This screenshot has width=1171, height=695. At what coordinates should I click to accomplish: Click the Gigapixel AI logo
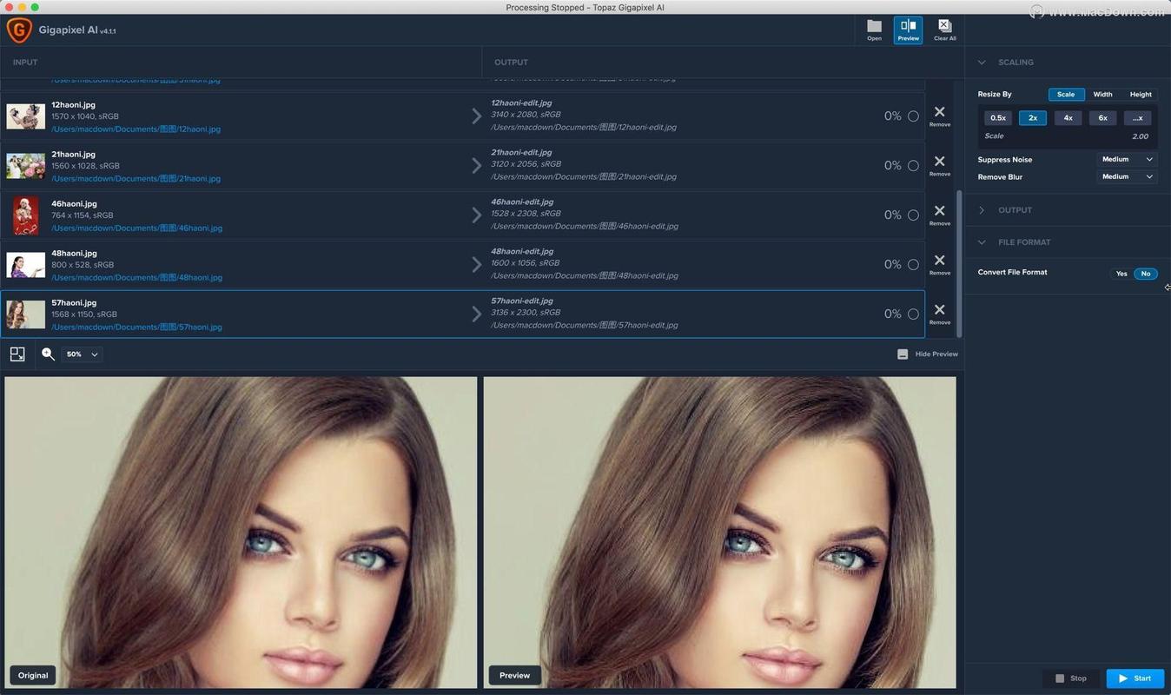click(19, 30)
